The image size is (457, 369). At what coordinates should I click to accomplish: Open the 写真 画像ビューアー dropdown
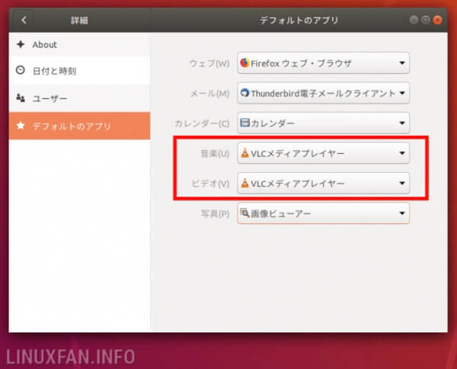(323, 213)
